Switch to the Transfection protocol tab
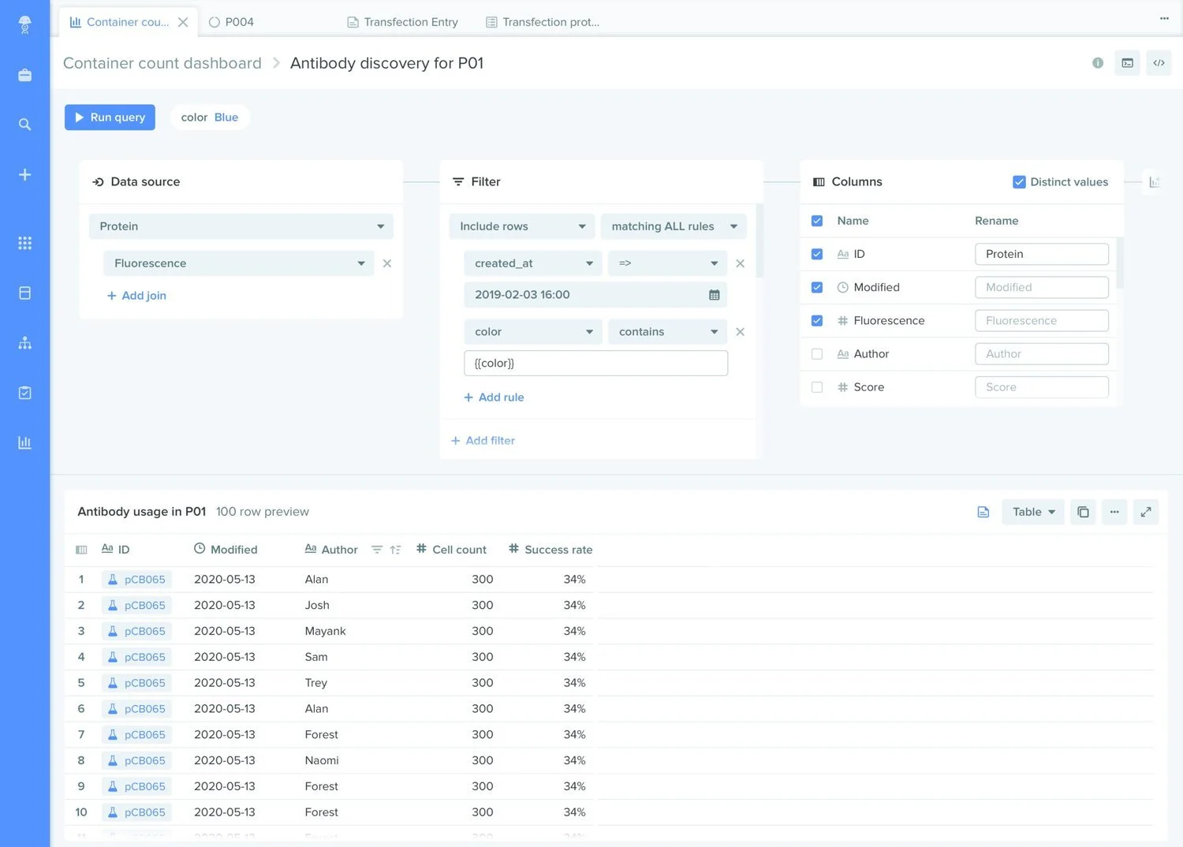 point(543,22)
